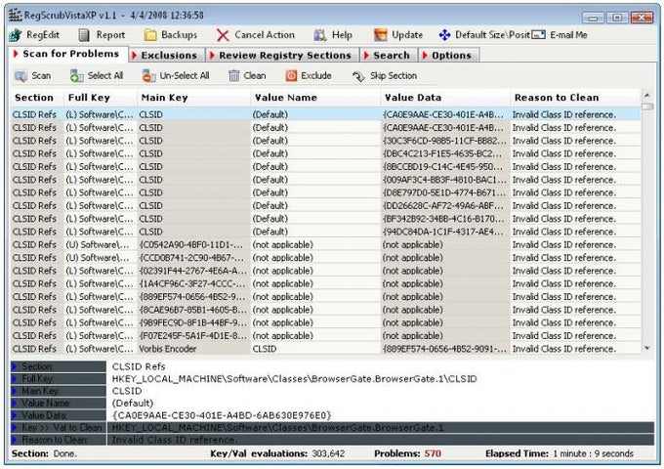
Task: Open the Review Registry Sections tab
Action: pyautogui.click(x=282, y=55)
